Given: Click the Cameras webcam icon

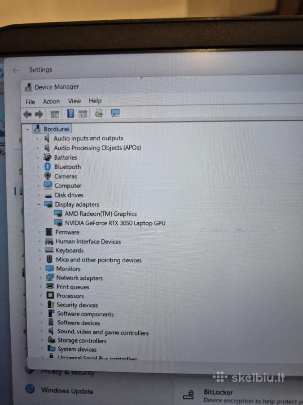Looking at the screenshot, I should coord(48,176).
